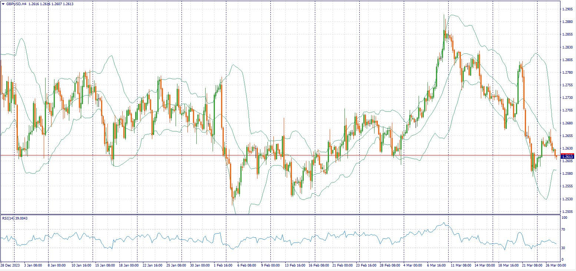Click the RSI scale value 30

(x=563, y=248)
